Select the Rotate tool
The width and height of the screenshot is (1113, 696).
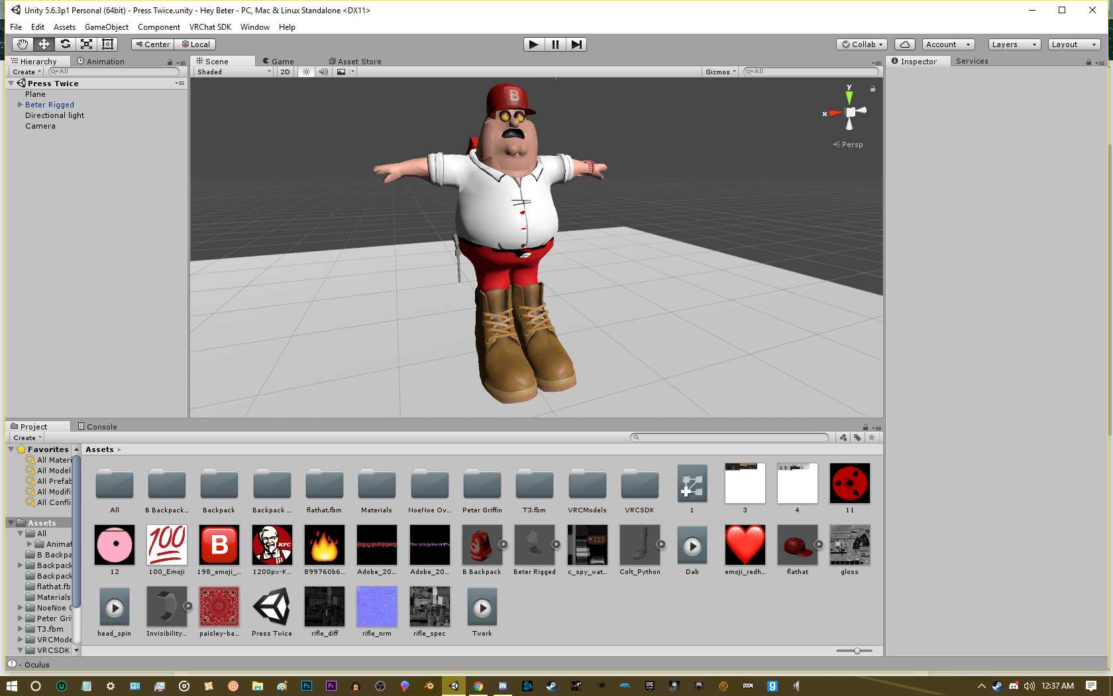tap(65, 44)
